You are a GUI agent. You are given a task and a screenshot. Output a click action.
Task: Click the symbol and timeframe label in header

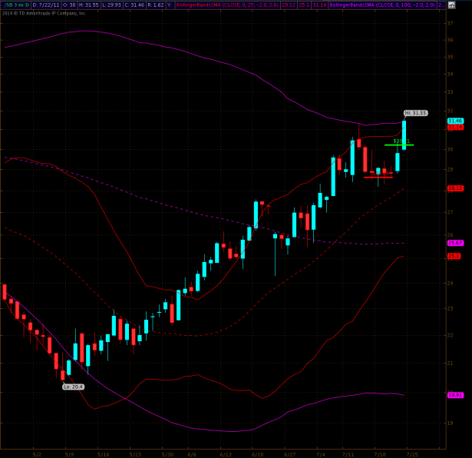(15, 5)
